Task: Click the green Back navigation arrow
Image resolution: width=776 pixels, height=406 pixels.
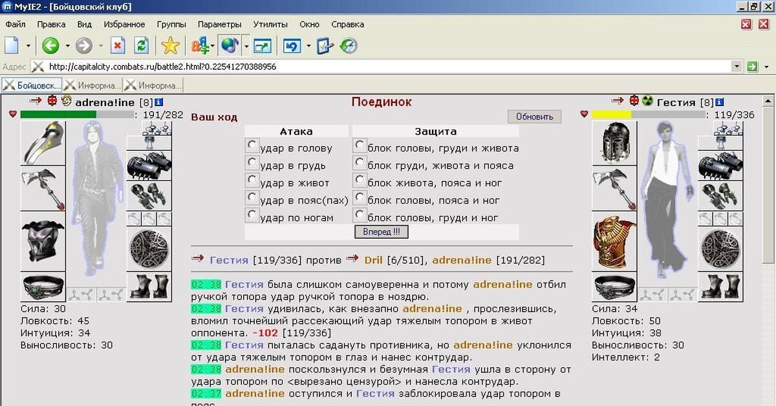Action: coord(50,46)
